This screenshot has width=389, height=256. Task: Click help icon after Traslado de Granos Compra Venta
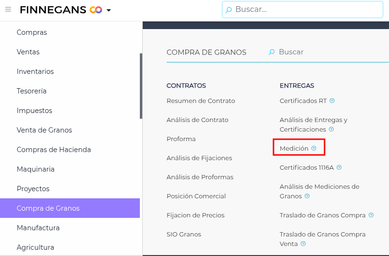click(303, 244)
